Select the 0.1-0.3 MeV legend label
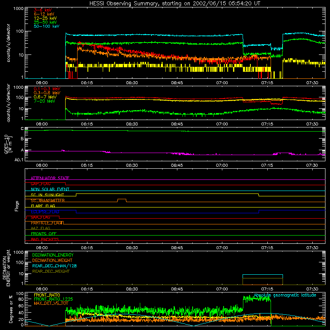Screen dimensions: 330x330 [x=47, y=89]
